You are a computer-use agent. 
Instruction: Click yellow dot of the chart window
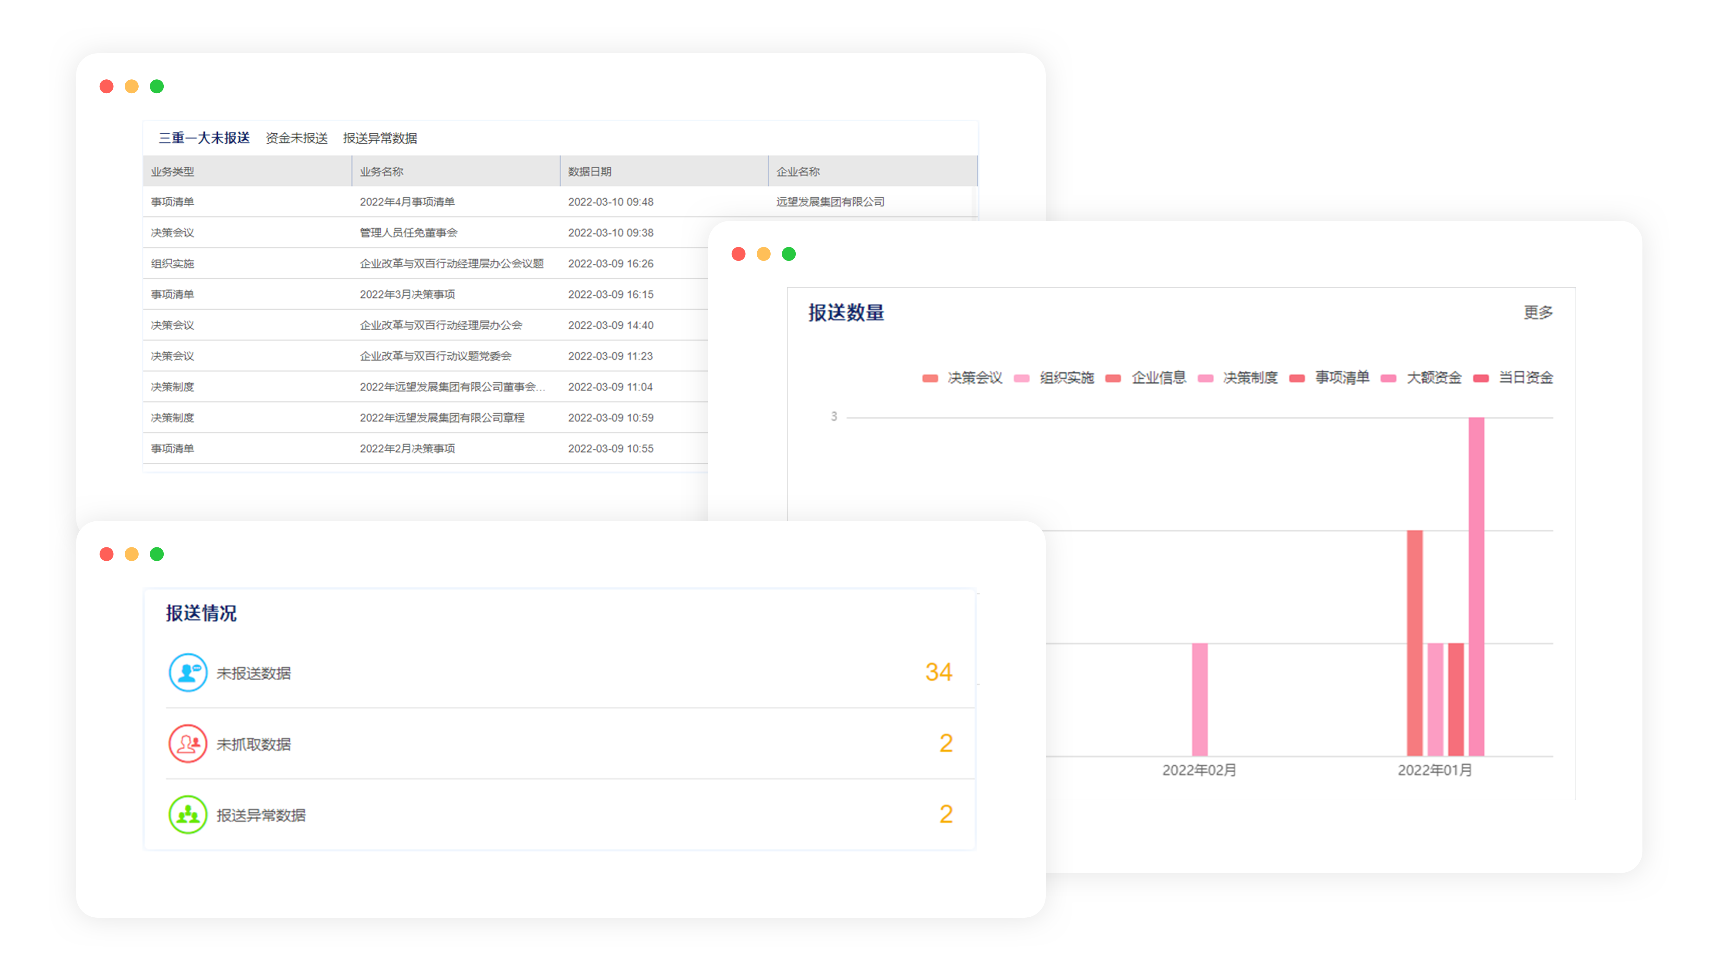pyautogui.click(x=763, y=254)
